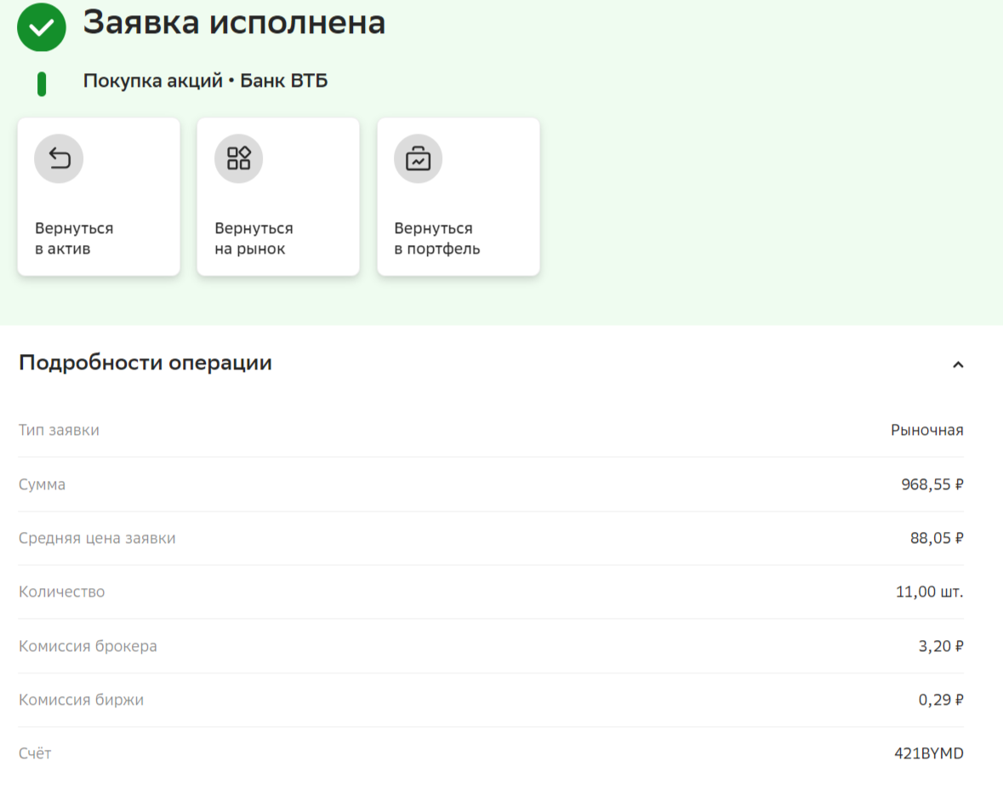Click the green checkmark success icon

click(41, 26)
